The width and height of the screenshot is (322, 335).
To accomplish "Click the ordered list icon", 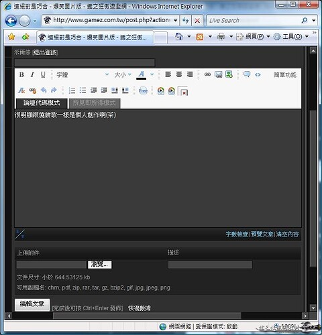I will tap(72, 90).
